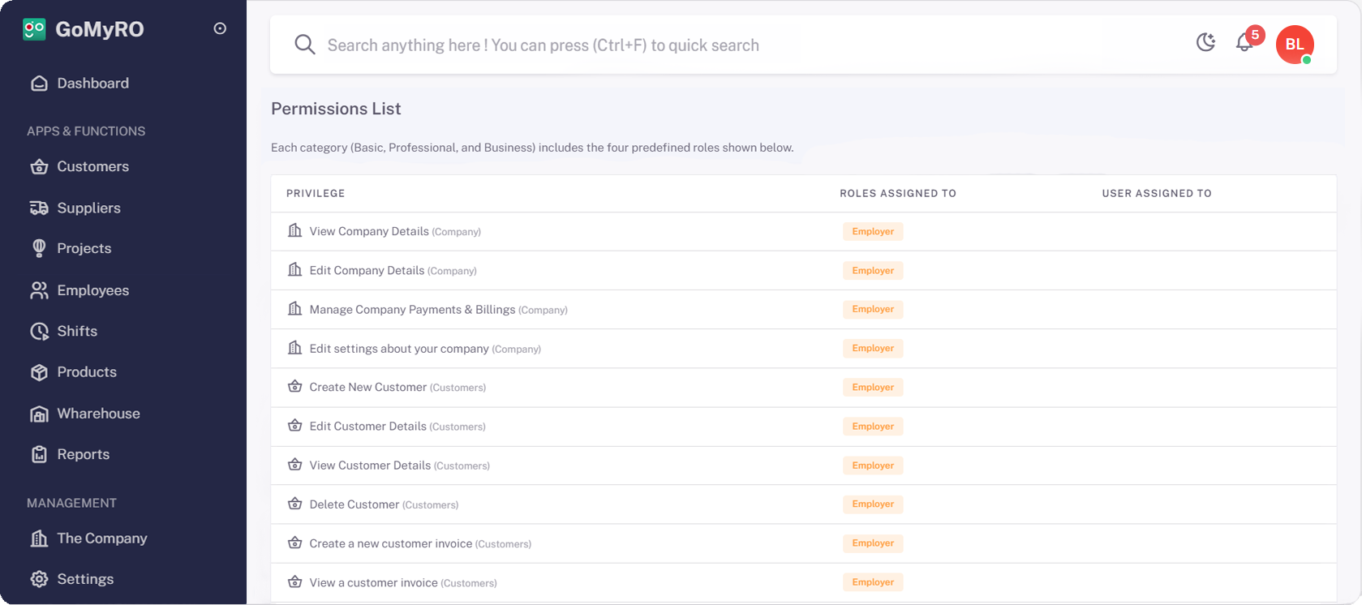Click Employer badge for View Company Details
Screen dimensions: 1362x605
click(x=873, y=232)
